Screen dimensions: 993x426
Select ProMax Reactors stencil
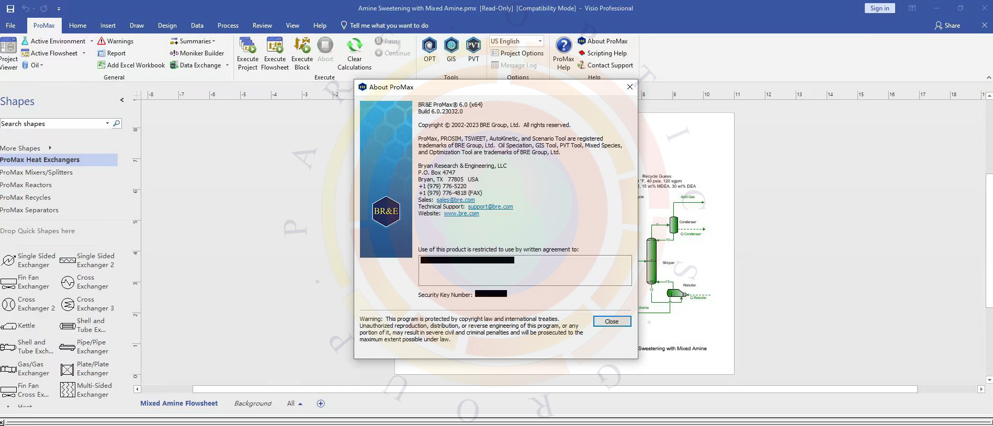26,185
